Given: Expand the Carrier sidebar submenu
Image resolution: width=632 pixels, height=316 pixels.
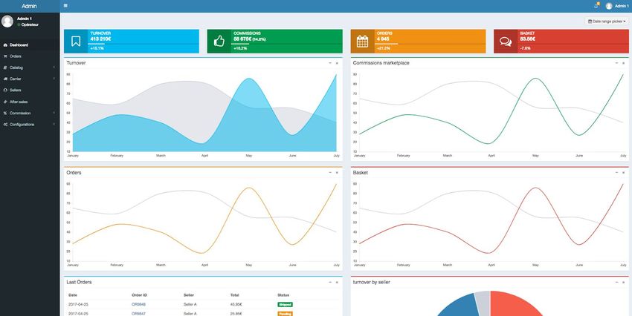Looking at the screenshot, I should (30, 79).
